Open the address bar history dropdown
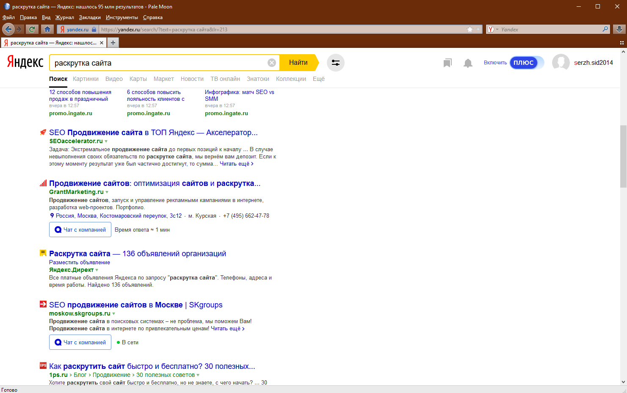This screenshot has width=627, height=393. pyautogui.click(x=478, y=29)
